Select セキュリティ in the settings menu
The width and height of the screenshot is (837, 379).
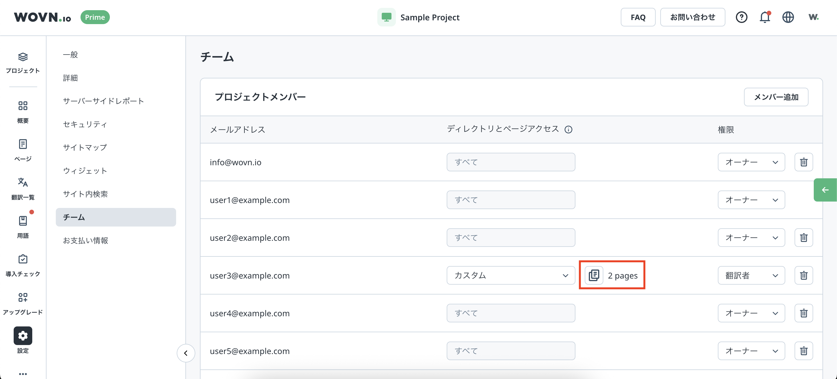[x=85, y=124]
